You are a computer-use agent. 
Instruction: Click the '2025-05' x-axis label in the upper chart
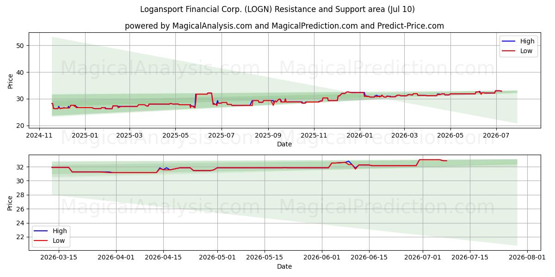coord(175,136)
